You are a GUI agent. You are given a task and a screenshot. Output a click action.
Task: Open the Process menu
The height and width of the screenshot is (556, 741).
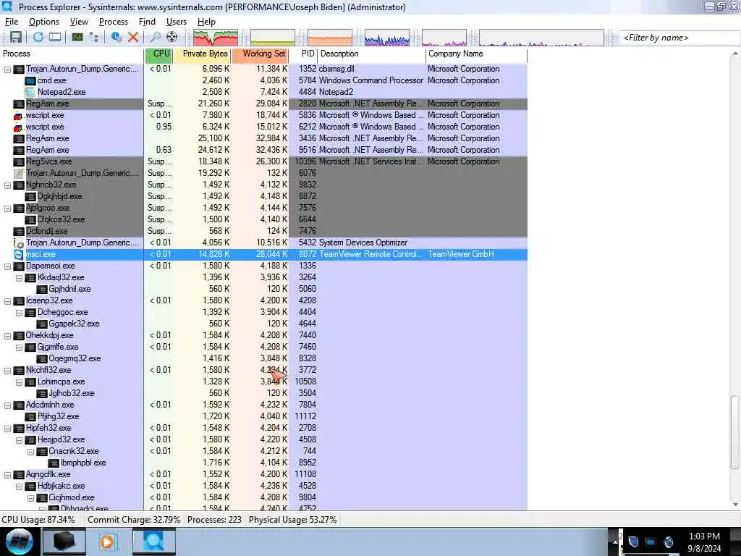coord(114,22)
